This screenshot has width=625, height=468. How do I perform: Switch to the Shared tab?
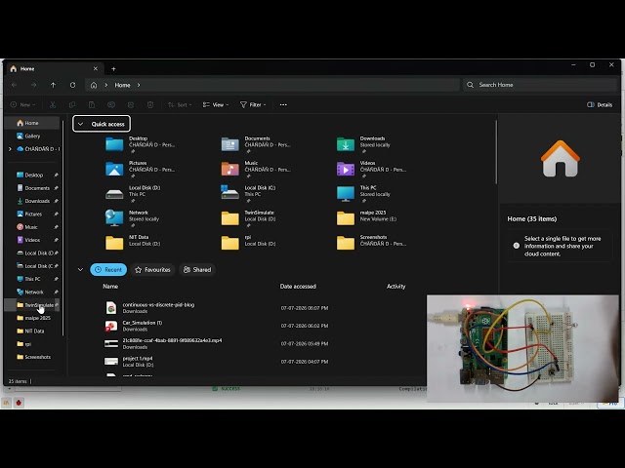click(197, 270)
